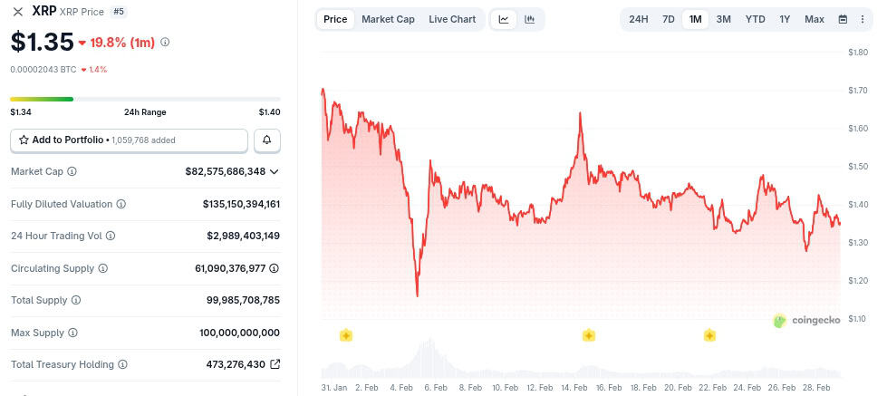Click the 24h Range progress bar
The image size is (887, 396).
pos(145,99)
